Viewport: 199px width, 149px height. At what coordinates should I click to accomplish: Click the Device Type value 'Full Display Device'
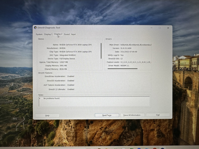(67, 59)
